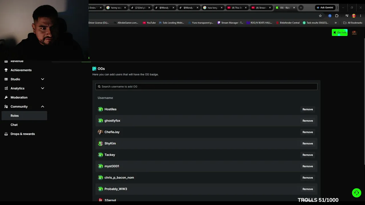Screen dimensions: 365x205
Task: Click the ghostlyfox user avatar
Action: click(100, 121)
